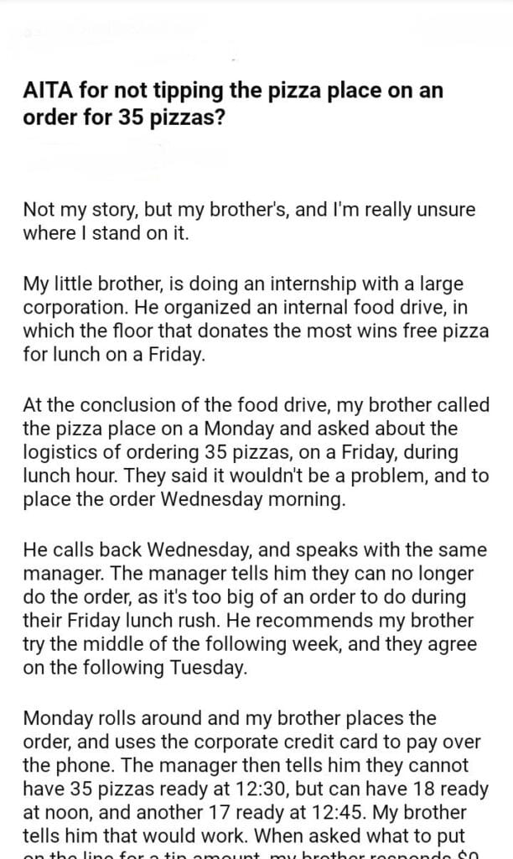
Task: Click the line "for lunch on a Friday."
Action: 114,354
